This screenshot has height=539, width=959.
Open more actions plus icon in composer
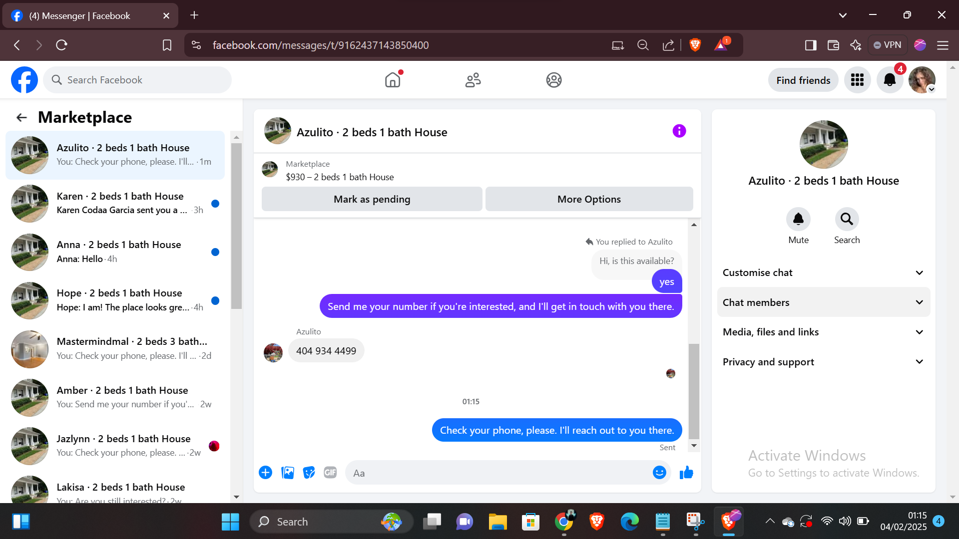[x=266, y=473]
